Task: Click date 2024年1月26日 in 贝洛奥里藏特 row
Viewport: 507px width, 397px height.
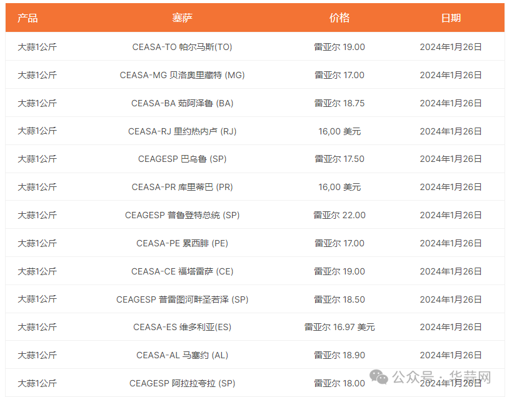Action: click(x=451, y=75)
